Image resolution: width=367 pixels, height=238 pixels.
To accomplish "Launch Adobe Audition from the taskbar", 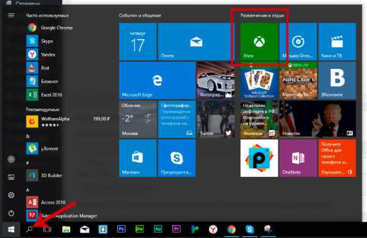I will coord(158,229).
